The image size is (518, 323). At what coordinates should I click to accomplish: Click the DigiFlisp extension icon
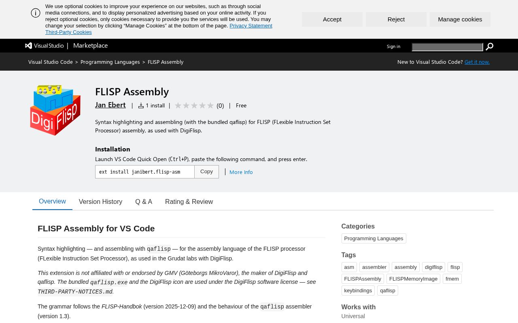point(55,110)
